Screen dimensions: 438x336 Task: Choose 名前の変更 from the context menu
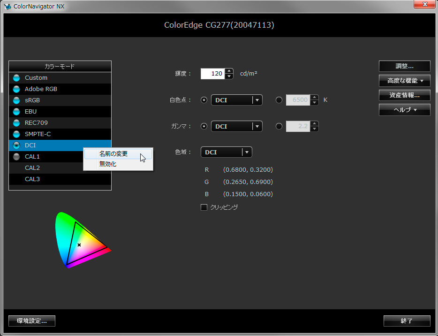(118, 154)
